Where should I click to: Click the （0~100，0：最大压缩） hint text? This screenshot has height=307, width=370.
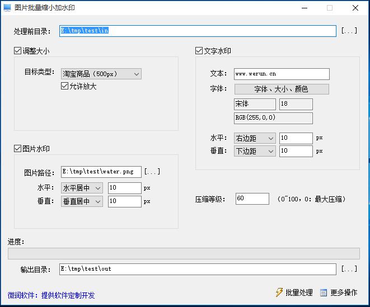(x=311, y=199)
